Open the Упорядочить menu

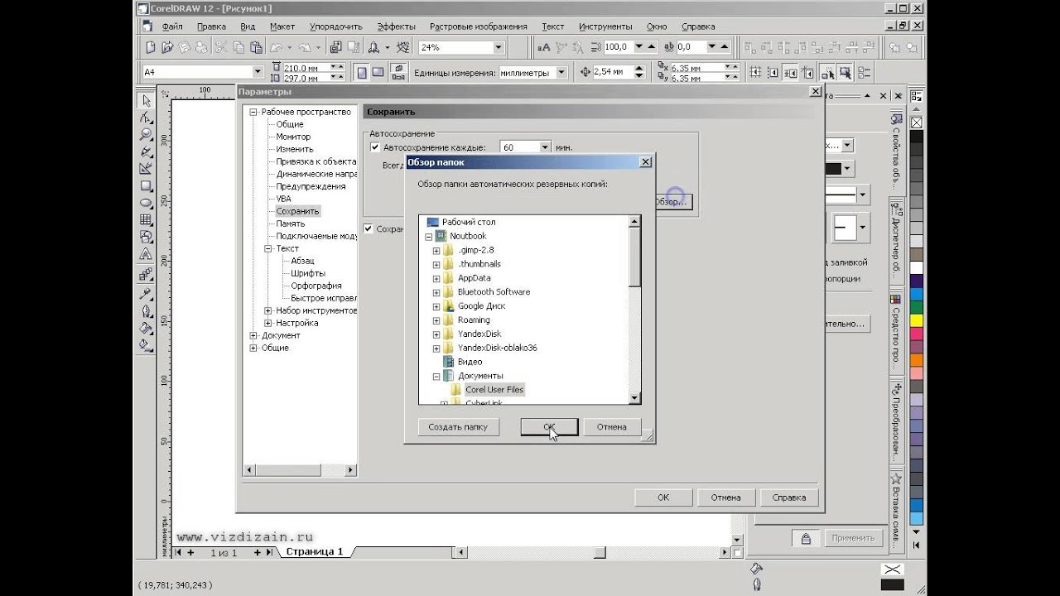[335, 26]
